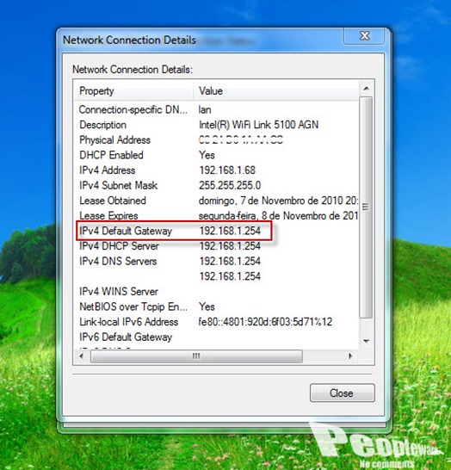This screenshot has height=470, width=451.
Task: Select the DHCP Enabled row
Action: click(x=216, y=155)
